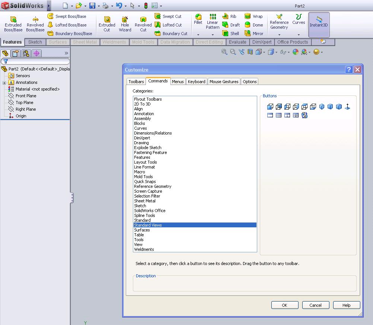Switch to the Options tab in Customize
This screenshot has height=325, width=373.
coord(249,82)
